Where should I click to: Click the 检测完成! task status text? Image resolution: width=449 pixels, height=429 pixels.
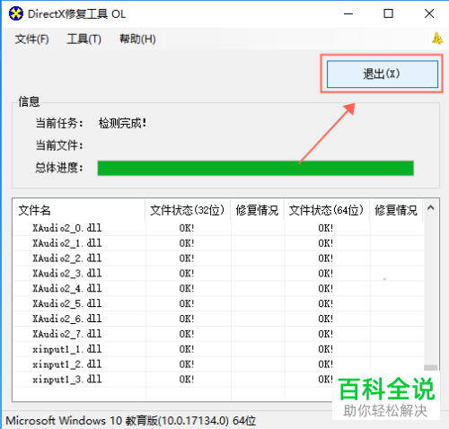(x=122, y=123)
